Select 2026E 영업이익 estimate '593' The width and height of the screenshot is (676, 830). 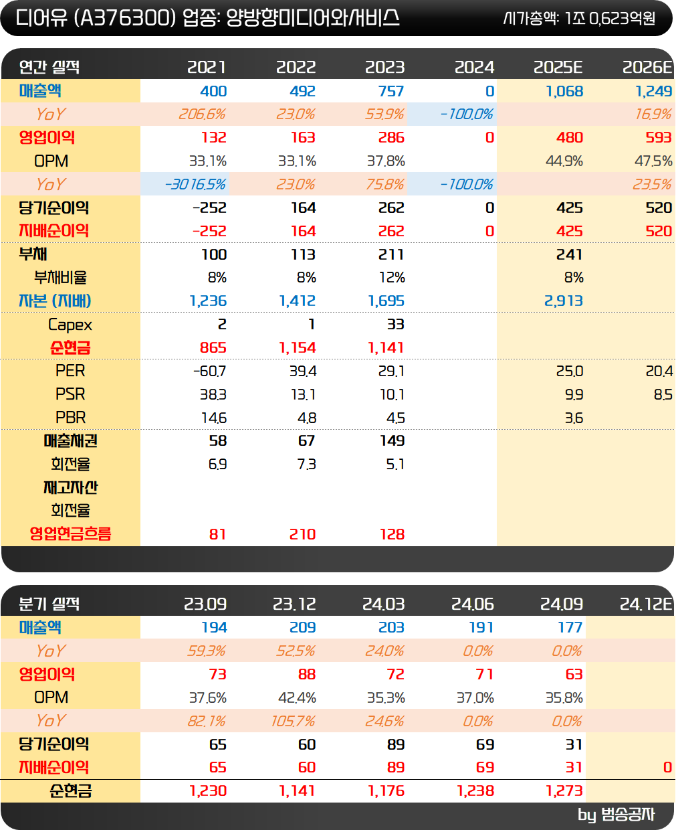659,138
